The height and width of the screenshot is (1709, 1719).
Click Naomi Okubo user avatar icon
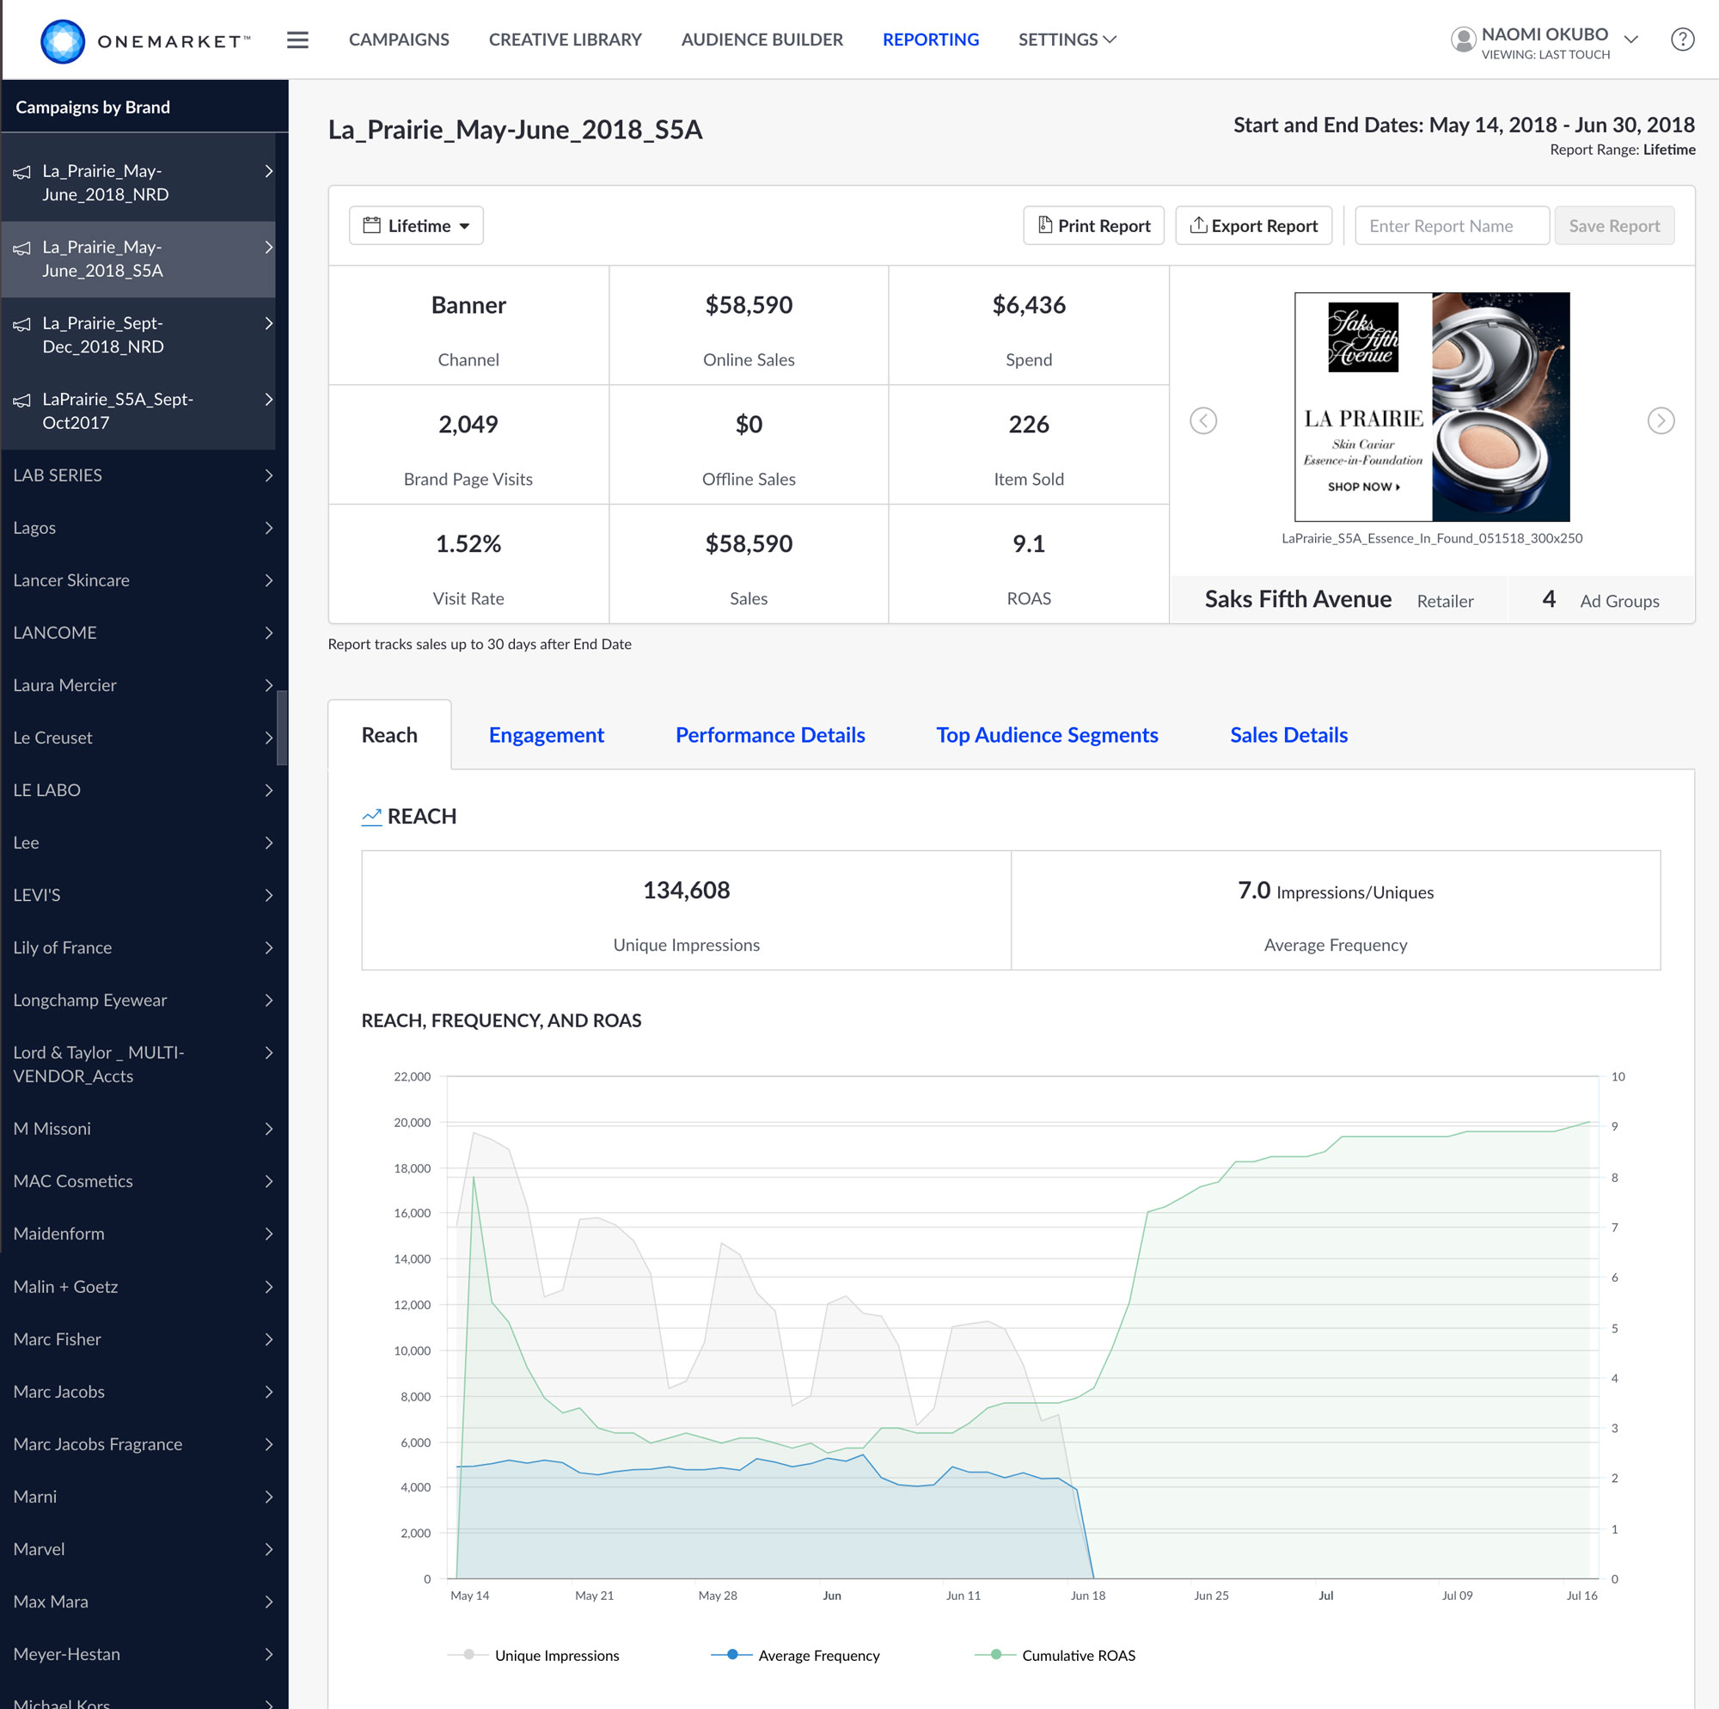tap(1463, 40)
